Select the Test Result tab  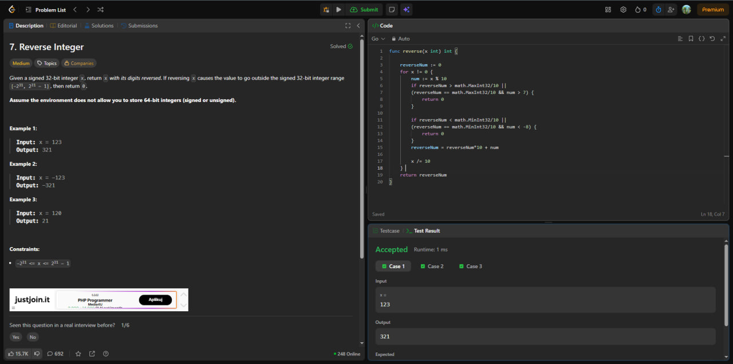(423, 231)
